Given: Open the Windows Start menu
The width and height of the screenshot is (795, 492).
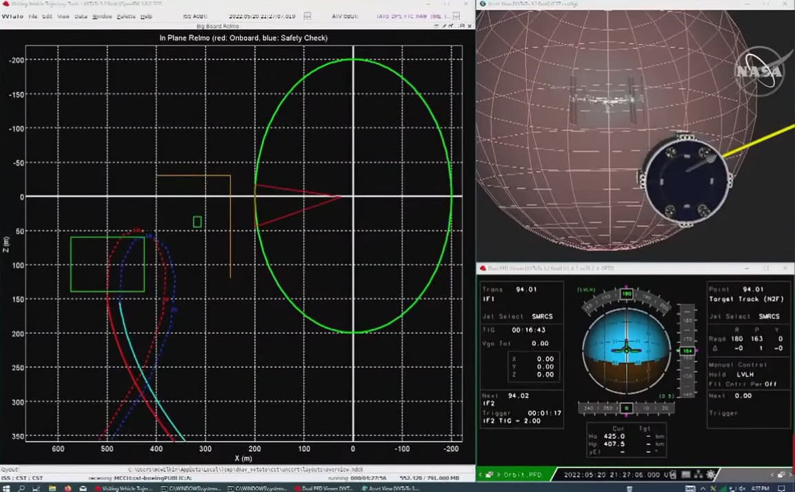Looking at the screenshot, I should pos(6,487).
